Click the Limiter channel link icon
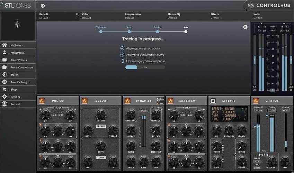Image resolution: width=294 pixels, height=173 pixels. [x=264, y=151]
